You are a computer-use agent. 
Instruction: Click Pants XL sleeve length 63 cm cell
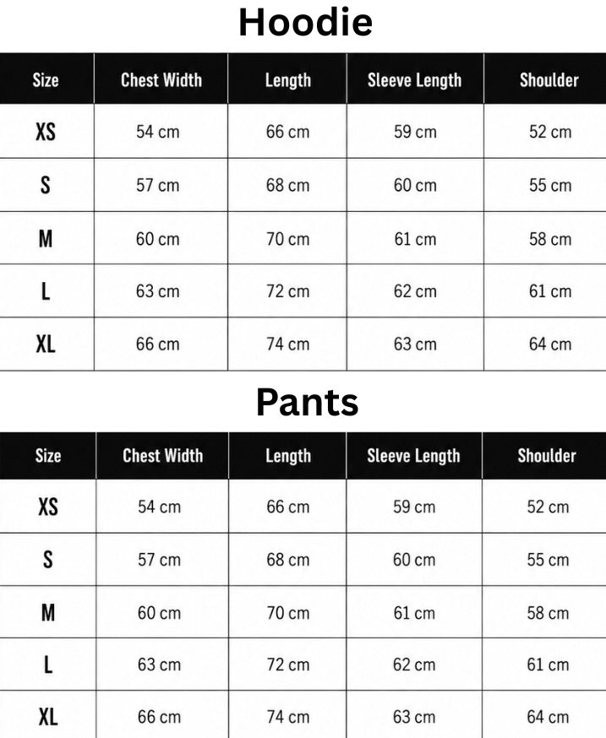point(414,717)
